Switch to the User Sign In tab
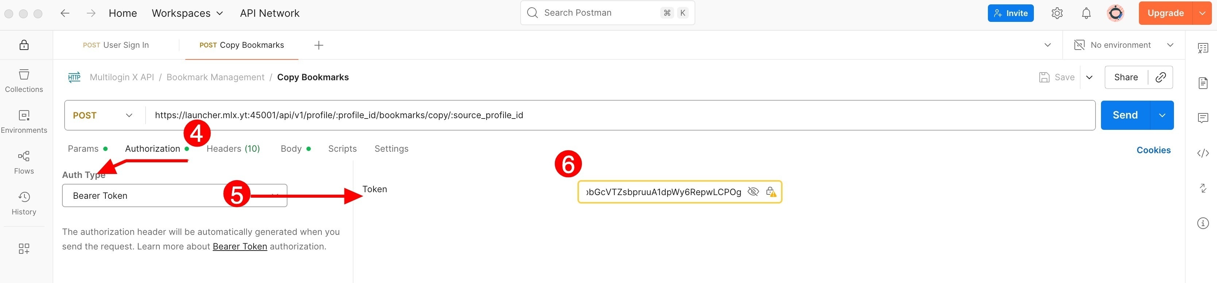 [x=116, y=45]
